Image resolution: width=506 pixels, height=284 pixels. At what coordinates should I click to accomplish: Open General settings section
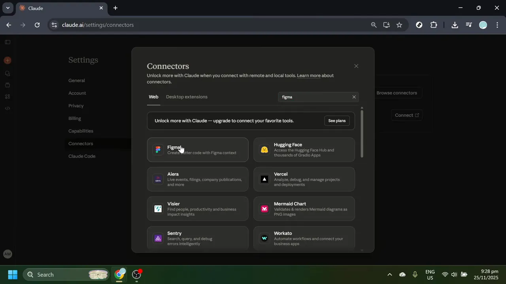77,80
